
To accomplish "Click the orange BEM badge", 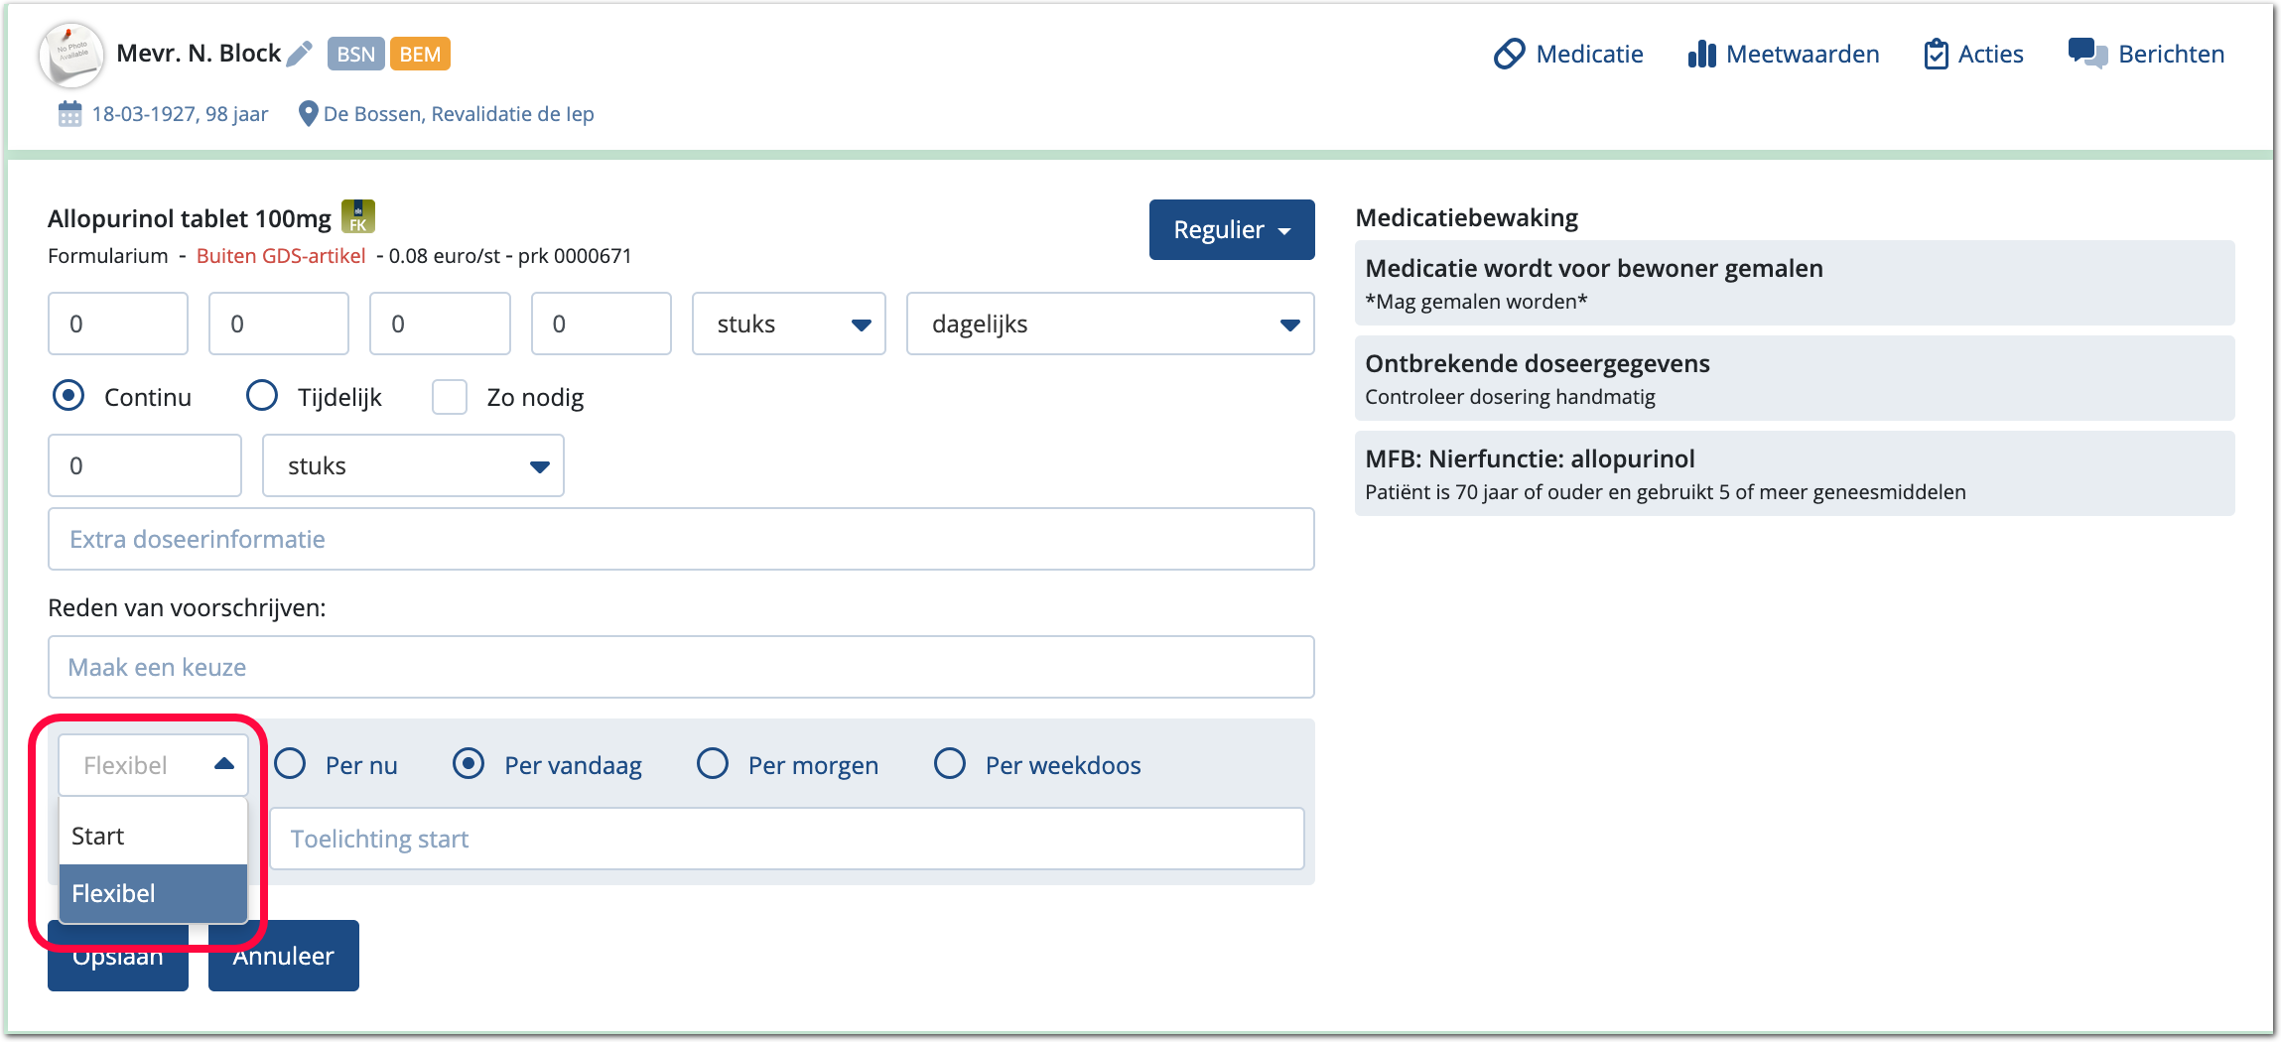I will pyautogui.click(x=420, y=54).
